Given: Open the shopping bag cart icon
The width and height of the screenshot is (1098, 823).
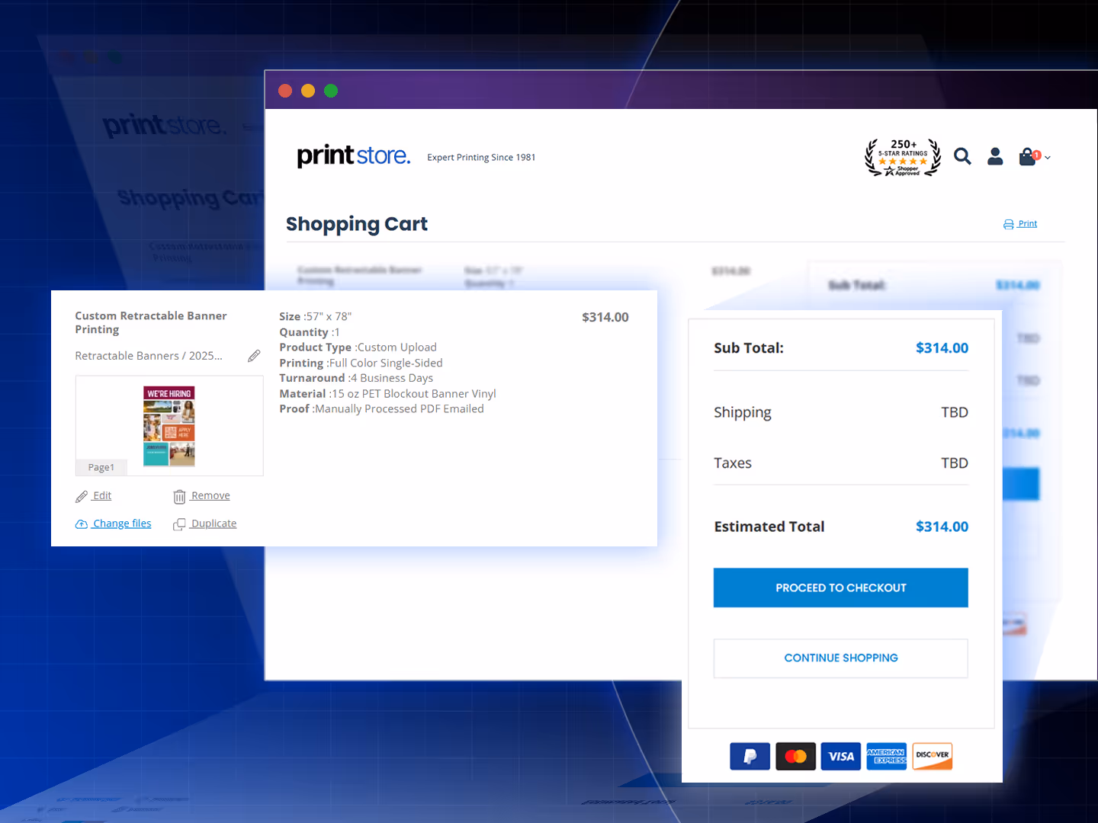Looking at the screenshot, I should (1029, 156).
